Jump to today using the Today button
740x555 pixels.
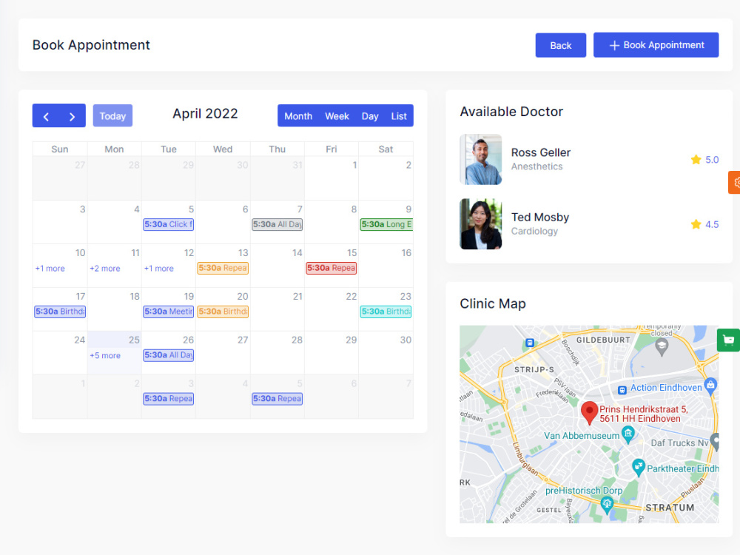112,115
